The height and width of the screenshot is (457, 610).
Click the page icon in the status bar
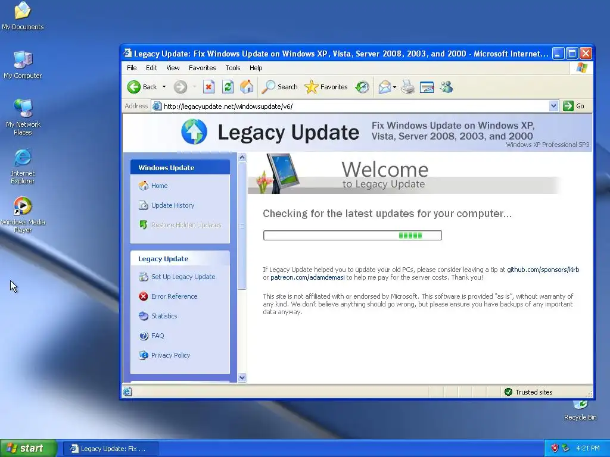127,392
